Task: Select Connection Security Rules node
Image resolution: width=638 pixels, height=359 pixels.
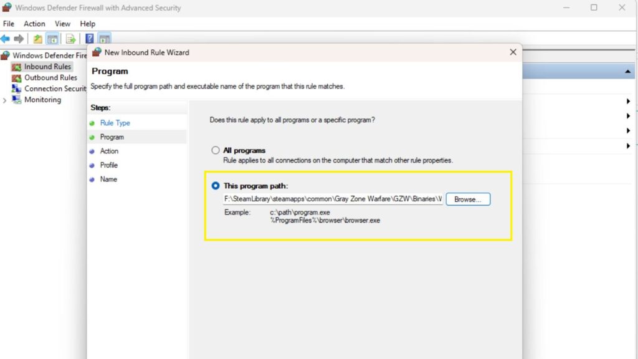Action: [55, 89]
